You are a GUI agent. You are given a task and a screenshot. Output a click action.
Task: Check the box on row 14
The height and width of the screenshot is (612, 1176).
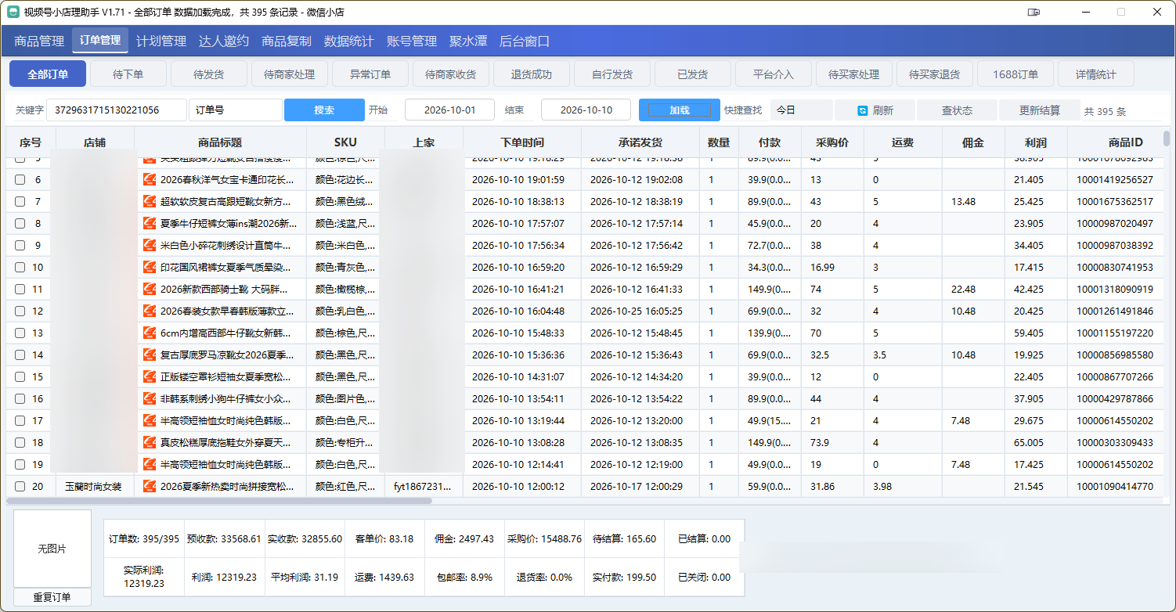20,355
